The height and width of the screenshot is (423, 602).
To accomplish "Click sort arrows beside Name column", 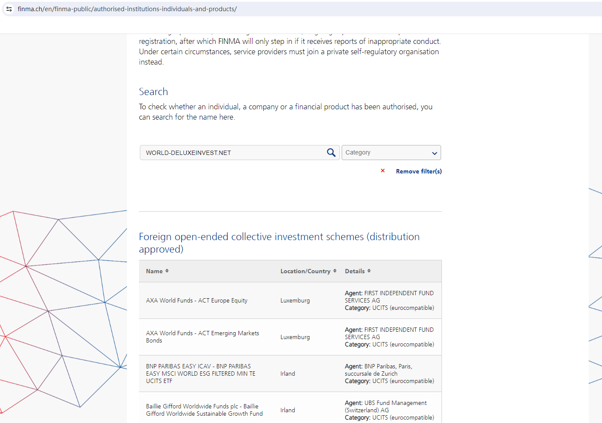I will pyautogui.click(x=167, y=271).
